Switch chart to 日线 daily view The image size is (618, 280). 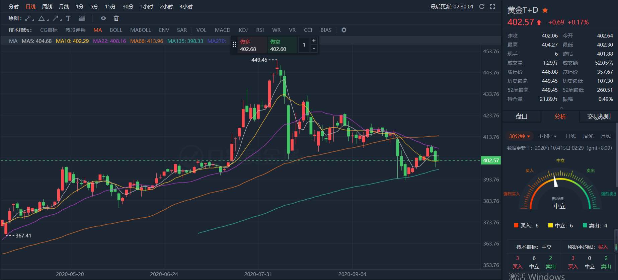click(30, 7)
